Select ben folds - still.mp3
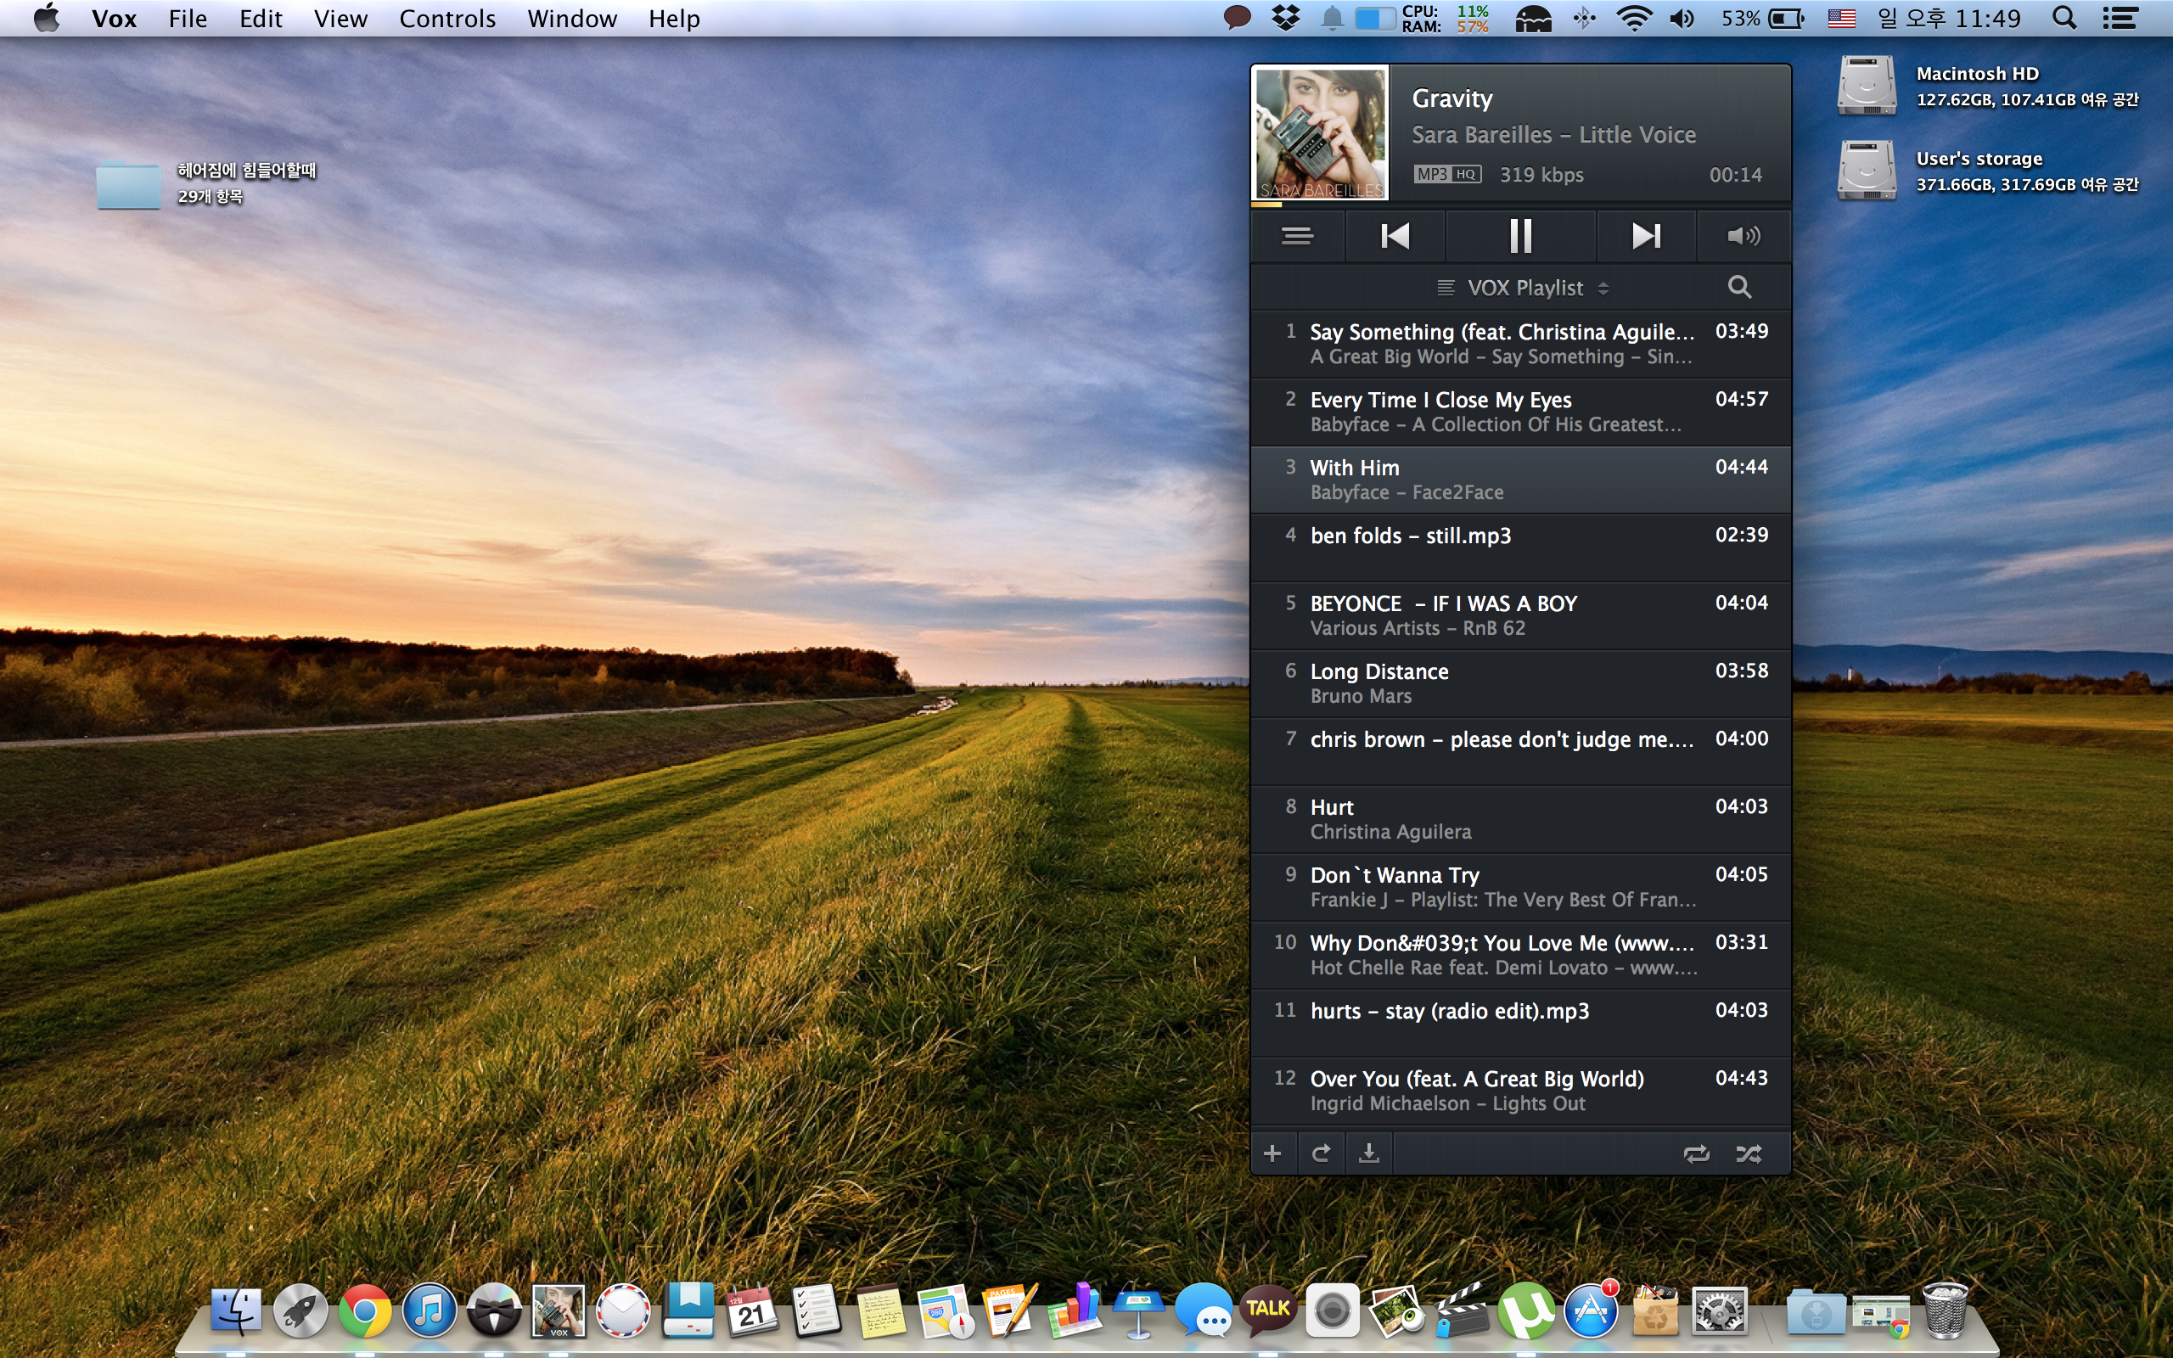2173x1358 pixels. [1520, 548]
